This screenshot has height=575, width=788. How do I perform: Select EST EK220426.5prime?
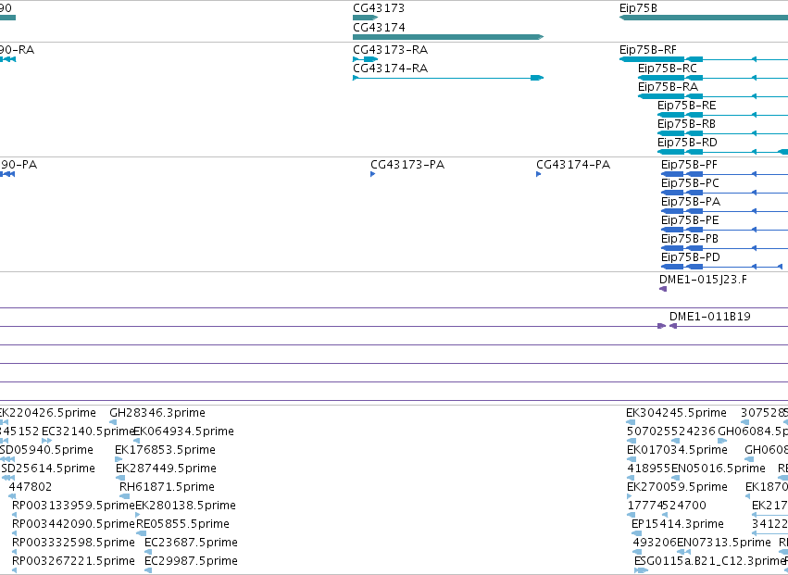click(x=48, y=413)
